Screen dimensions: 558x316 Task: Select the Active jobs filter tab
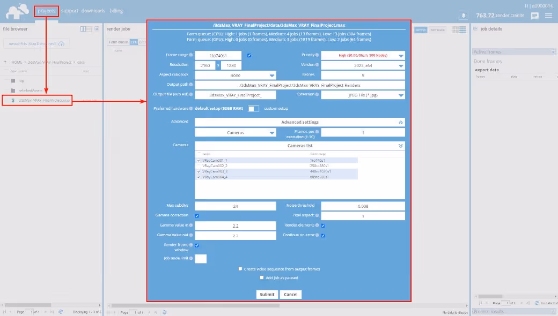tap(421, 30)
